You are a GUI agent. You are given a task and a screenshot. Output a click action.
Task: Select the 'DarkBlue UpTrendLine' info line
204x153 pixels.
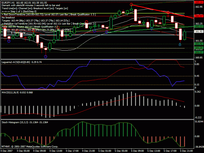point(49,24)
